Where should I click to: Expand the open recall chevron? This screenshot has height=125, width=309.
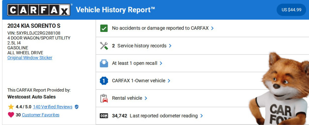tap(161, 63)
